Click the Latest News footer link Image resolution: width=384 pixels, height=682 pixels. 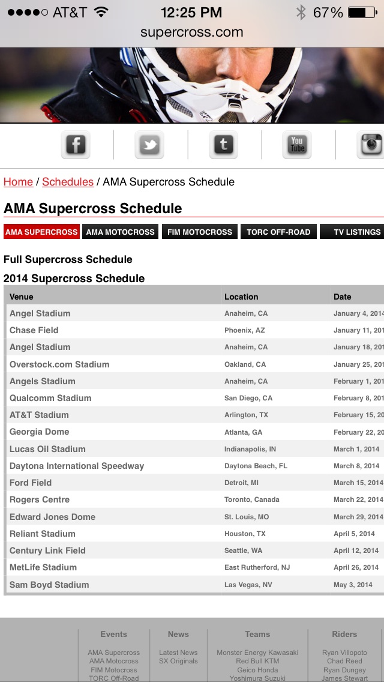[x=178, y=653]
